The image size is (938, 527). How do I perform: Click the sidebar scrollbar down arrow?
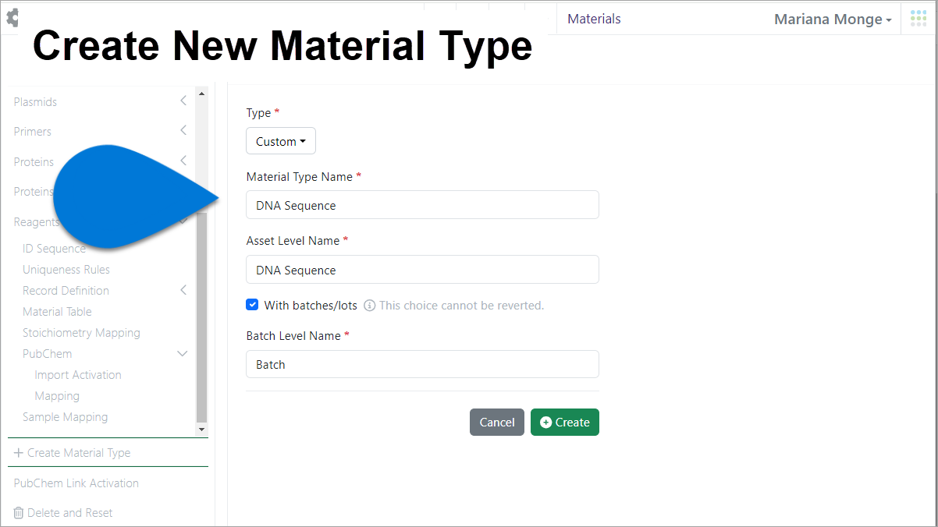click(201, 429)
